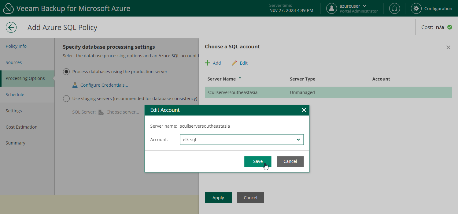This screenshot has height=214, width=458.
Task: Open the Configuration gear icon
Action: pos(416,8)
